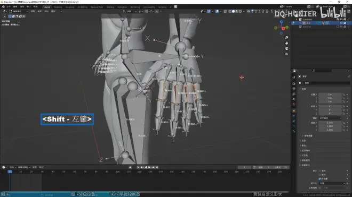Tick the checkbox on third outliner row
This screenshot has height=197, width=352.
pyautogui.click(x=338, y=27)
